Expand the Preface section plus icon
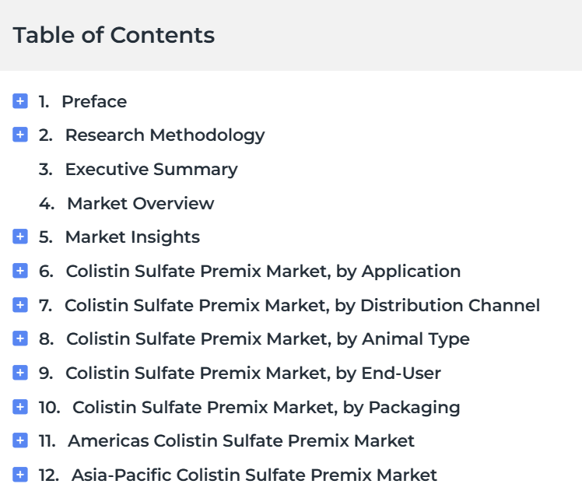The image size is (582, 484). 20,101
